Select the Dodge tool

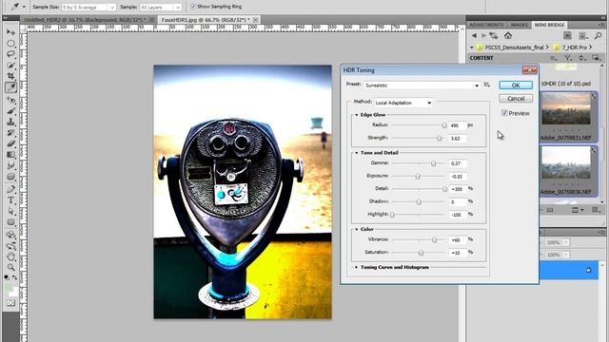pyautogui.click(x=10, y=177)
